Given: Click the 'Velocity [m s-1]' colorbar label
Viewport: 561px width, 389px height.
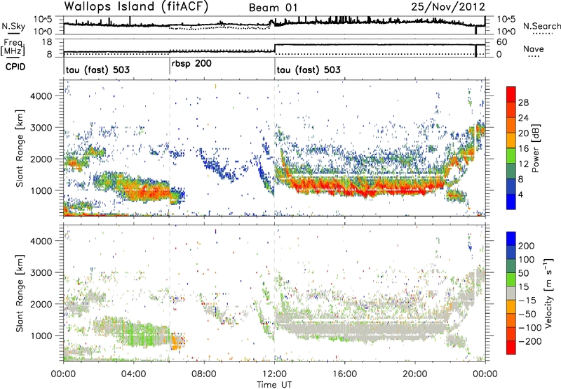Looking at the screenshot, I should (x=548, y=293).
